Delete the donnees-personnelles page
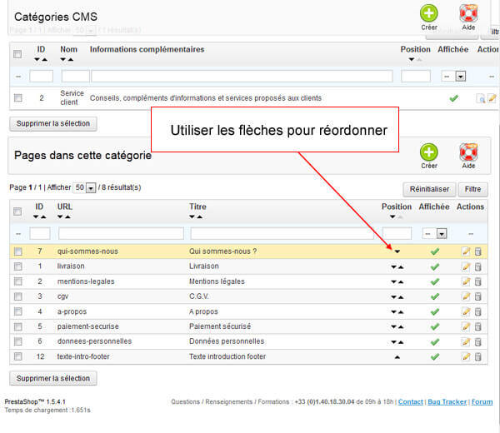 (x=477, y=342)
